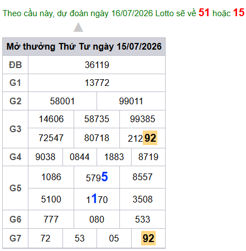Click G4 number 0844
The height and width of the screenshot is (251, 246).
coord(80,157)
